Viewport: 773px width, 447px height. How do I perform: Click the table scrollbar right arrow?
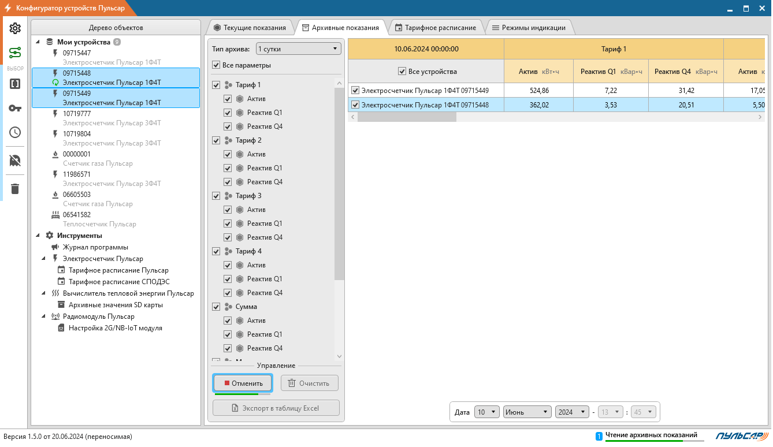coord(760,117)
